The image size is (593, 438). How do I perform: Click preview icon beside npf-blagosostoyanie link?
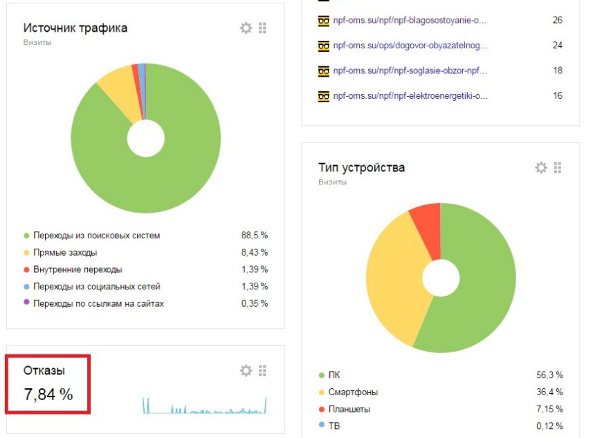click(x=324, y=21)
